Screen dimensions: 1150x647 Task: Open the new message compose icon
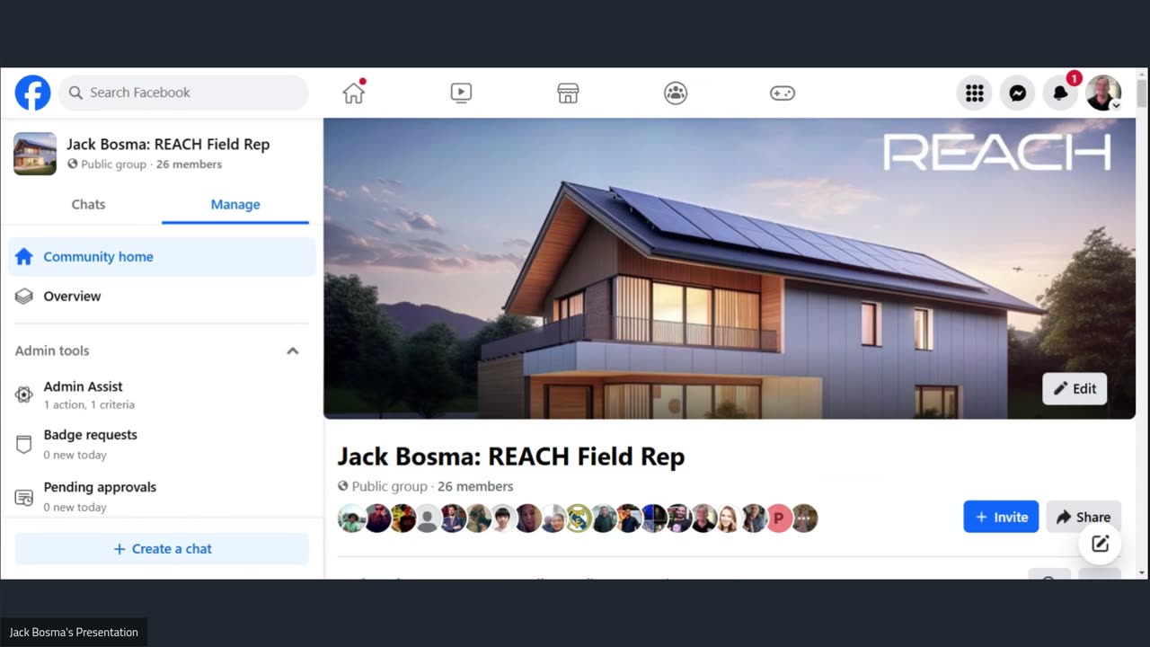pyautogui.click(x=1100, y=543)
